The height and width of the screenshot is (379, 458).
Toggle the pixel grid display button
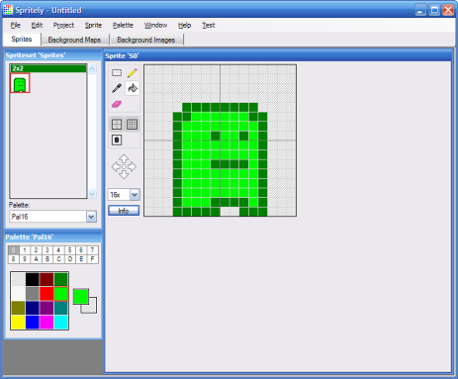[133, 125]
